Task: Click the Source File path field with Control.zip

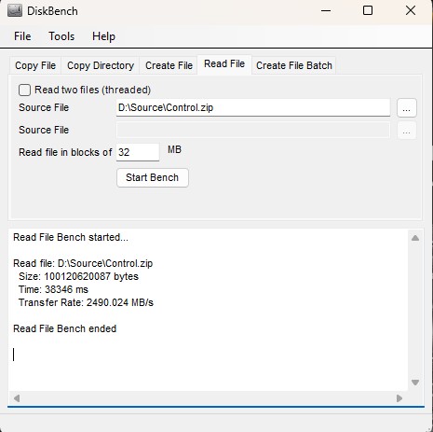Action: [253, 107]
